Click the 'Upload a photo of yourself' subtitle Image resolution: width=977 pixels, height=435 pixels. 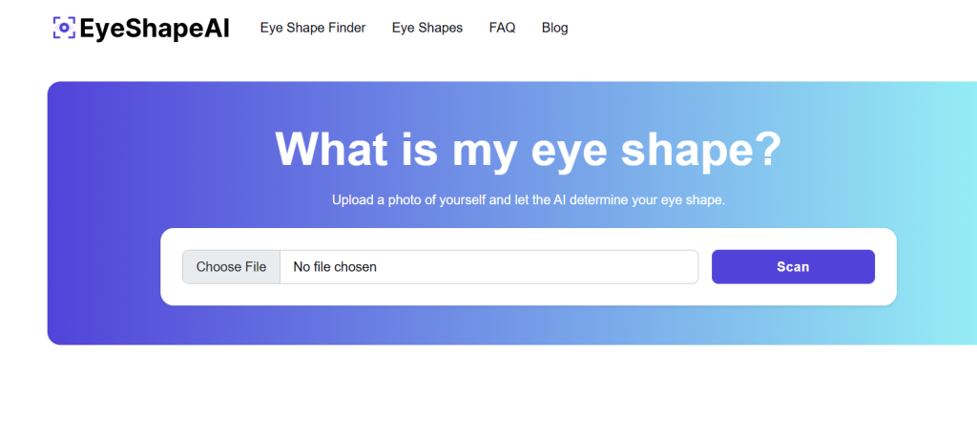click(x=528, y=200)
